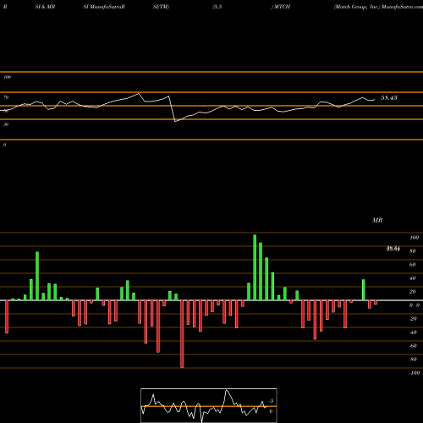This screenshot has width=423, height=423.
Task: Click the 40 label on the MR axis
Action: 413,278
